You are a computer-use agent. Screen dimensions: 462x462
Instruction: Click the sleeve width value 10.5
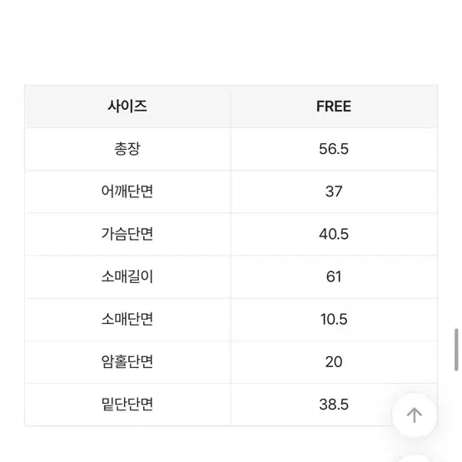tap(334, 320)
